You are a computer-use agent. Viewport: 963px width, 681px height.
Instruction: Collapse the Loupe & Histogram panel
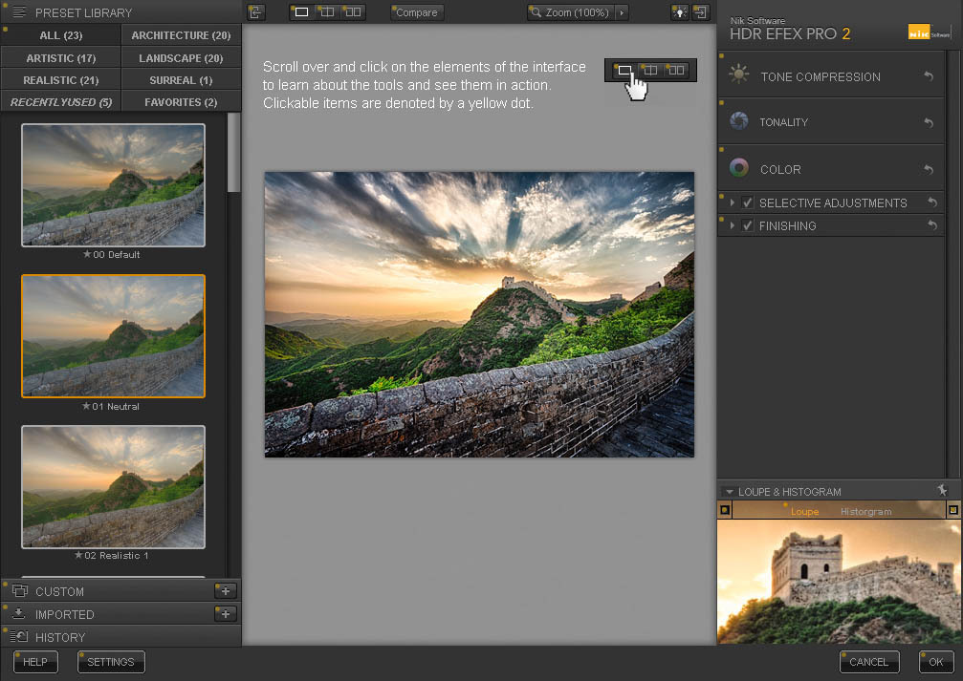tap(729, 492)
